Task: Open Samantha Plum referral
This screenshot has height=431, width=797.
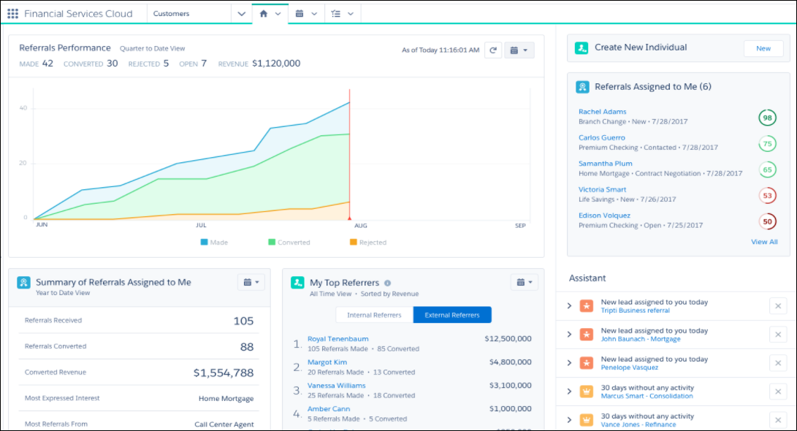Action: tap(606, 164)
